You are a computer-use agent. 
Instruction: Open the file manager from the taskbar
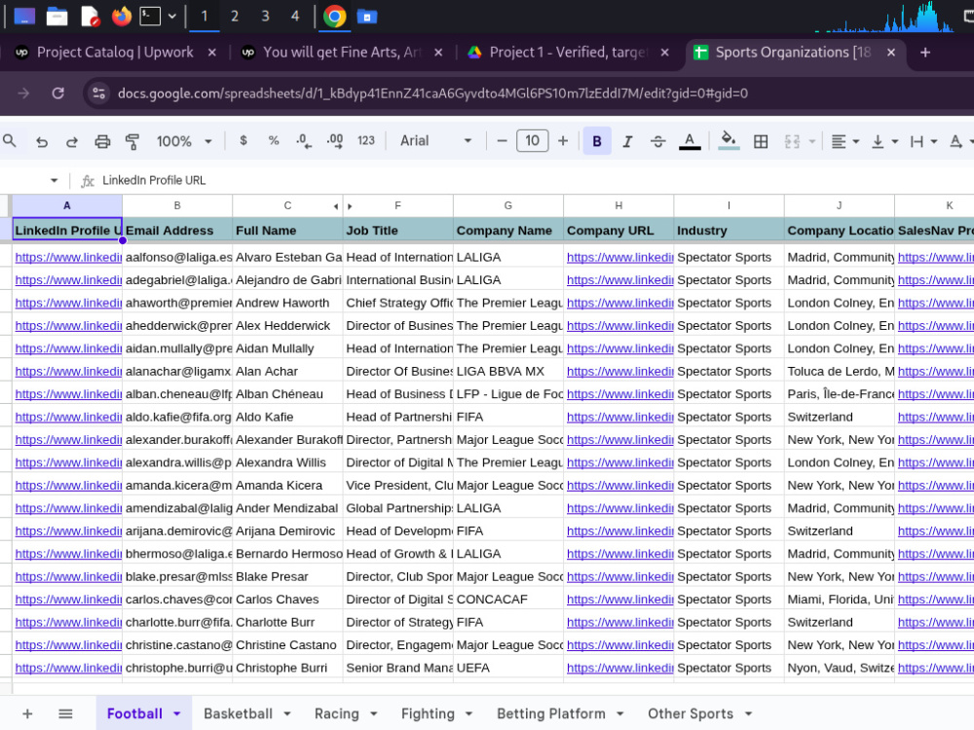click(56, 17)
